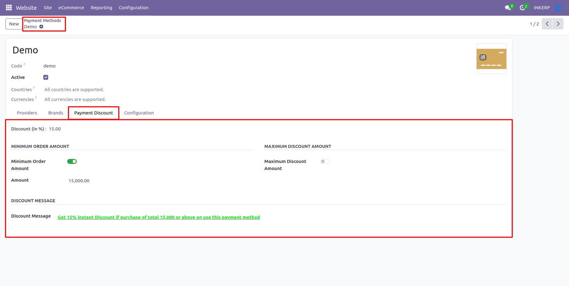Click the payment card image thumbnail

click(x=491, y=59)
